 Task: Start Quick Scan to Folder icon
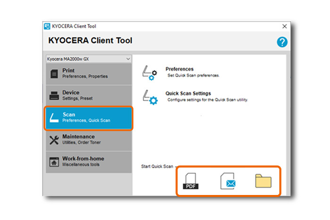click(264, 181)
